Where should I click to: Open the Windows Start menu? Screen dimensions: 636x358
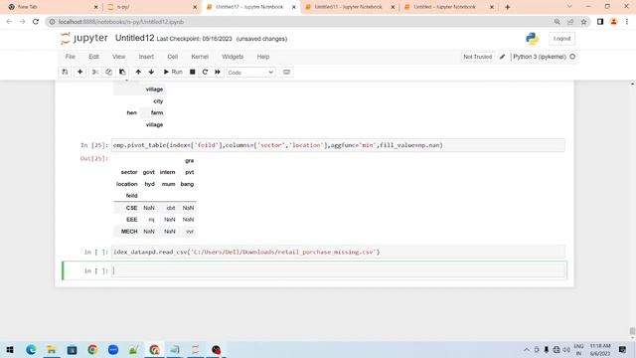point(10,349)
